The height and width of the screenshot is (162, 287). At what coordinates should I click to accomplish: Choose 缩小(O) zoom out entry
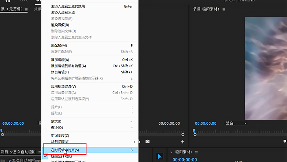coord(90,128)
